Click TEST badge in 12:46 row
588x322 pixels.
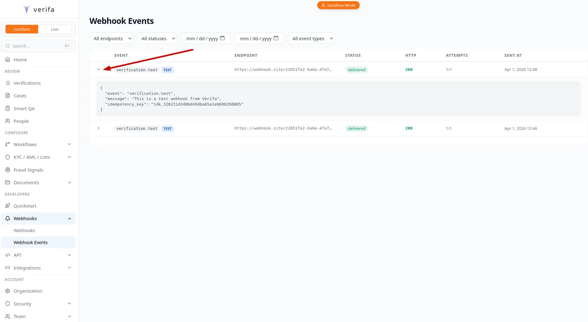pyautogui.click(x=168, y=128)
